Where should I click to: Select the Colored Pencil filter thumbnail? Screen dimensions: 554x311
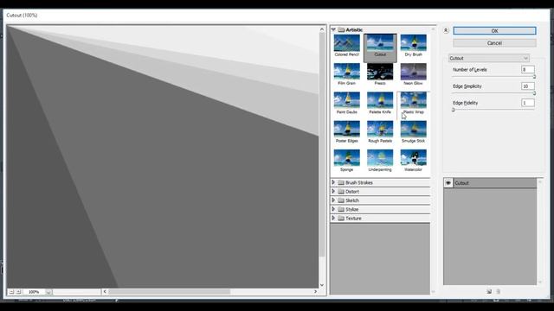(346, 46)
